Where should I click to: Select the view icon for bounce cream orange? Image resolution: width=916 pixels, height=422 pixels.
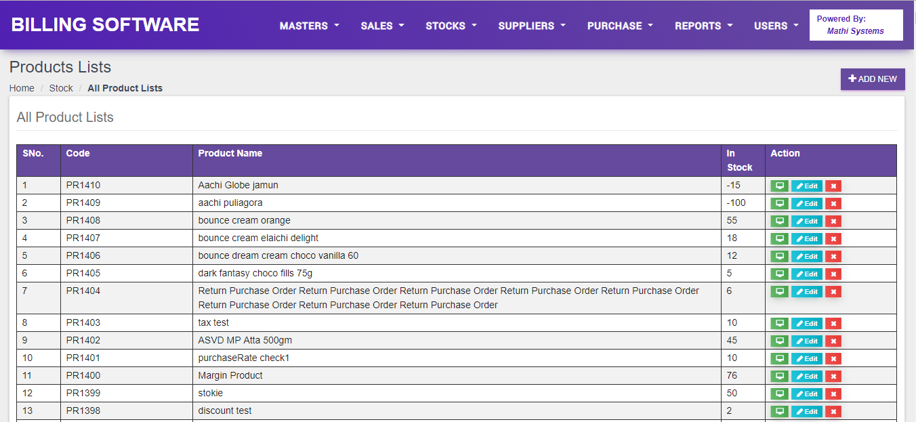click(x=779, y=220)
